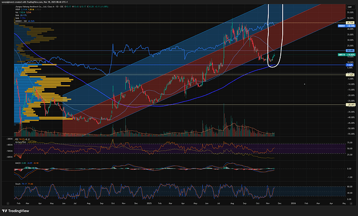Click the 2026 label on time axis
Image resolution: width=358 pixels, height=216 pixels.
coord(294,198)
